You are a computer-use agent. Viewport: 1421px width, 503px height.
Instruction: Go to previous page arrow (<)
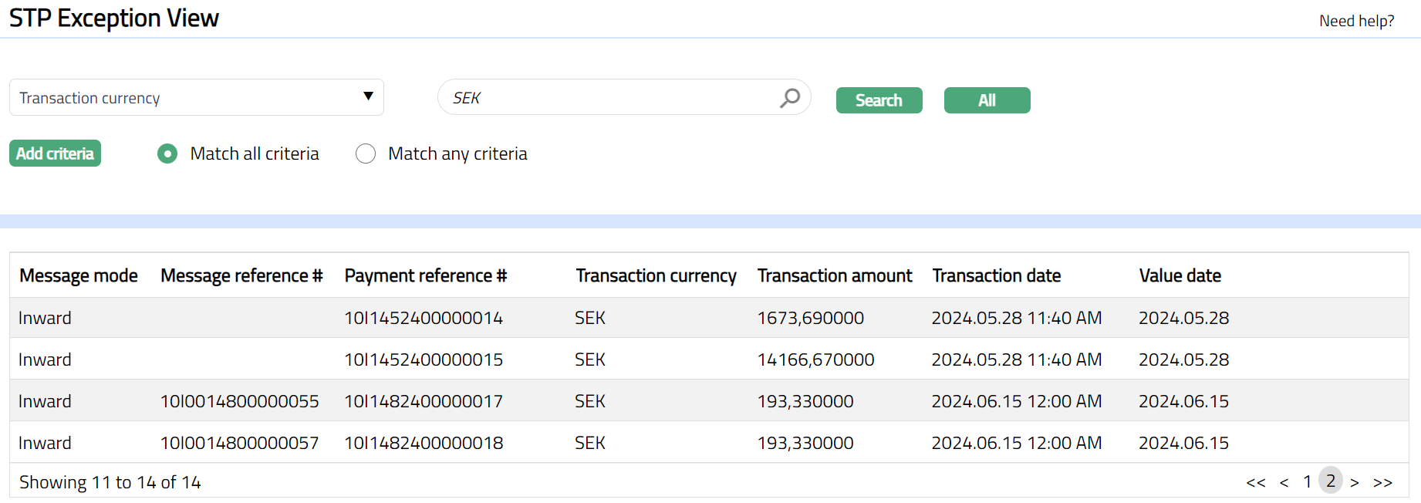[x=1284, y=483]
